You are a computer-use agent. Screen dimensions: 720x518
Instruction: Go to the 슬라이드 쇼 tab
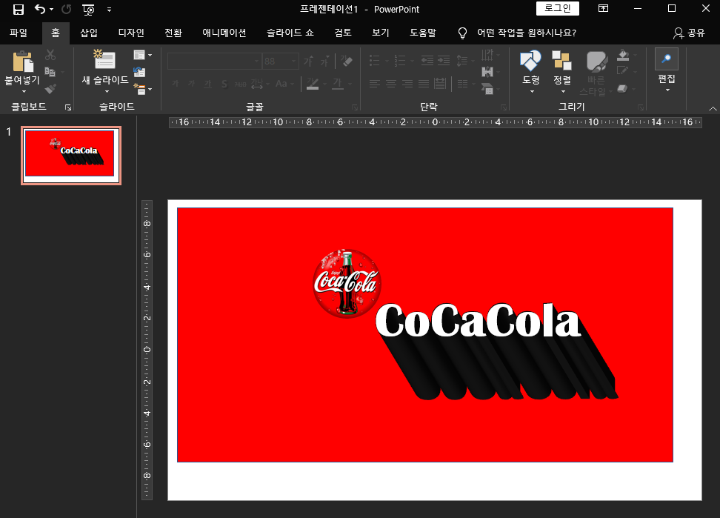pos(290,33)
